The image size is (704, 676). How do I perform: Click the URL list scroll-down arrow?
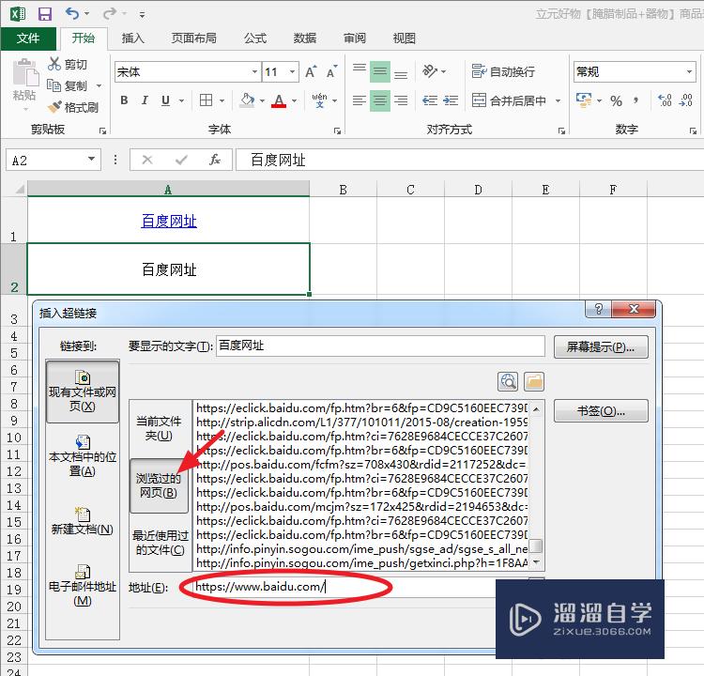click(x=536, y=561)
